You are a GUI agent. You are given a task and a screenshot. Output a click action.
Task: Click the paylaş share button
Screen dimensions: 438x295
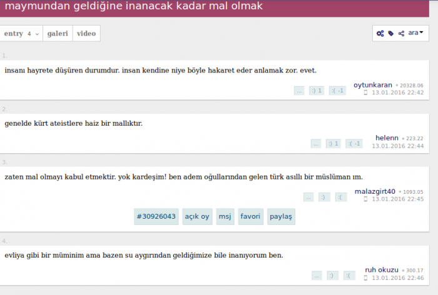pos(281,216)
